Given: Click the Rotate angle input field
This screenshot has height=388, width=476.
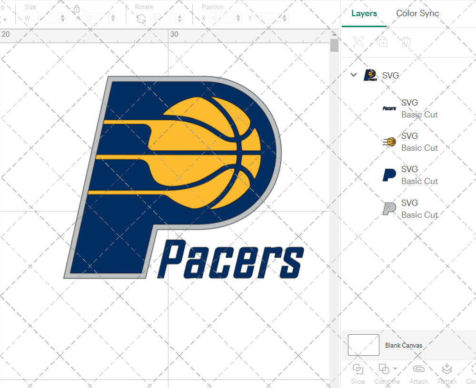Looking at the screenshot, I should tap(164, 19).
